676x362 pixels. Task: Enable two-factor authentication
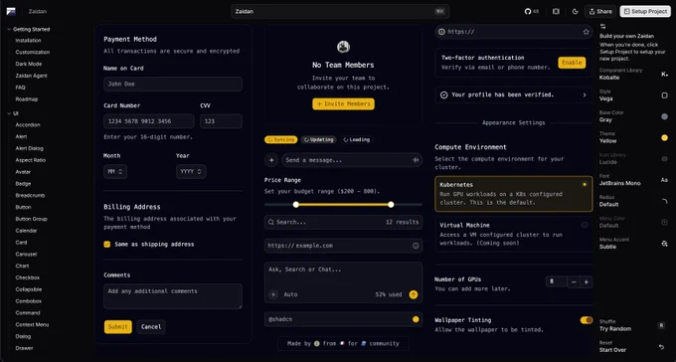[572, 63]
